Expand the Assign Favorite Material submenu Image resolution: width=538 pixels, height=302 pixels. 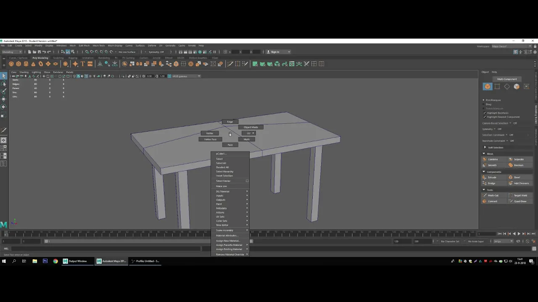[230, 245]
